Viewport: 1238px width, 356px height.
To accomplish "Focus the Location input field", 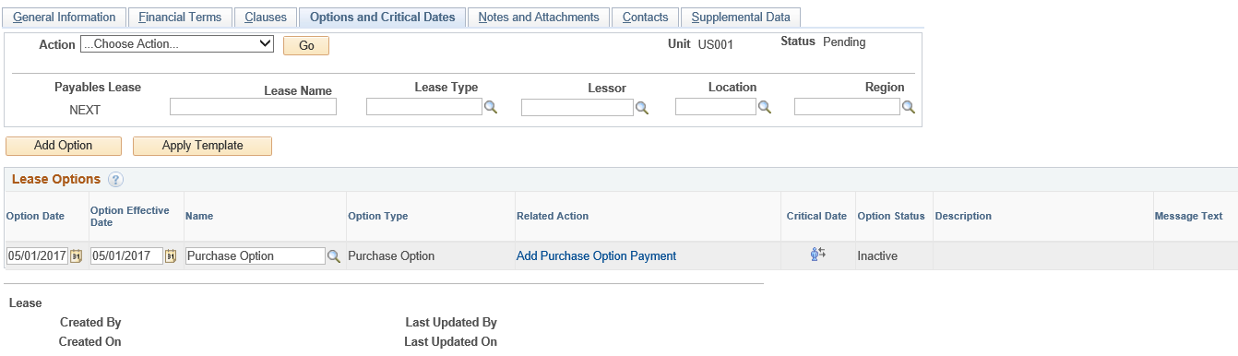I will click(x=716, y=107).
